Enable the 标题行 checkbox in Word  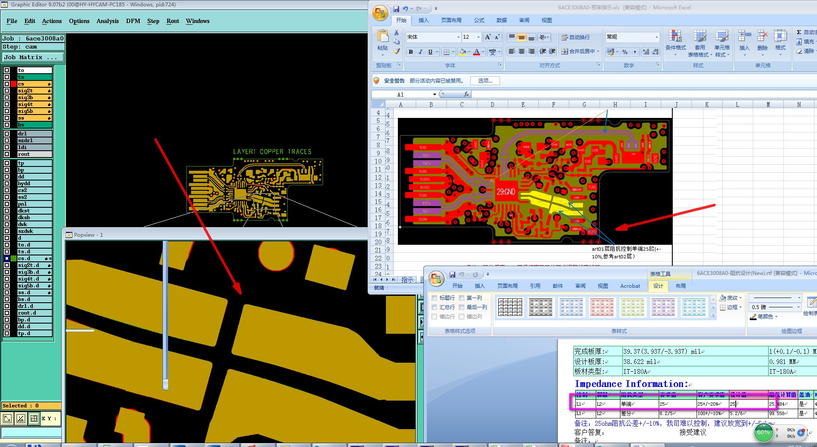coord(434,298)
